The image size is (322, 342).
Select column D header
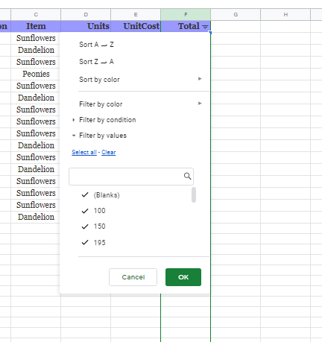coord(86,15)
